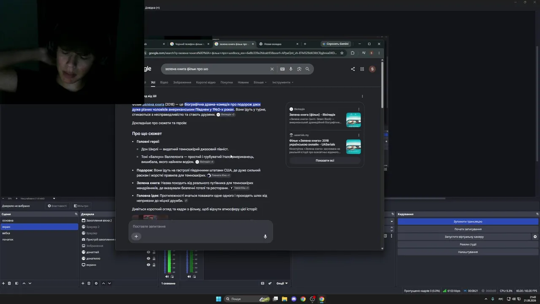Toggle visibility of донателло source
This screenshot has height=304, width=540.
(x=148, y=258)
